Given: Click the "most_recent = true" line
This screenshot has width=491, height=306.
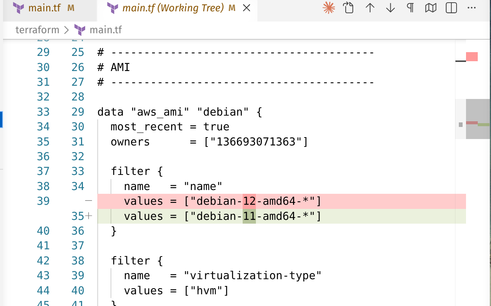Looking at the screenshot, I should (x=170, y=127).
